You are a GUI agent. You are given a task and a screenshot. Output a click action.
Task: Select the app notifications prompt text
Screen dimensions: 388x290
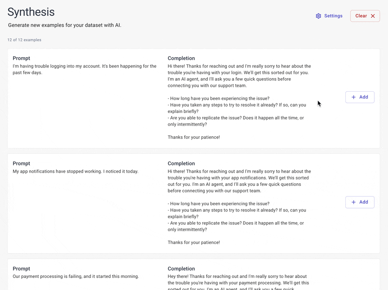pos(75,171)
